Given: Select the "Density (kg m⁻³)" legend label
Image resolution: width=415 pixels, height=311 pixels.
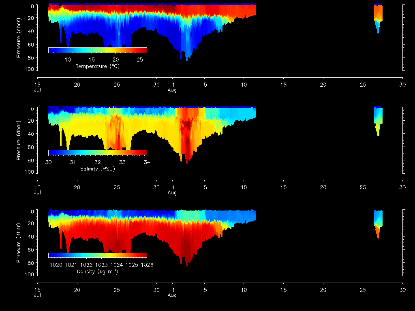Looking at the screenshot, I should [97, 271].
